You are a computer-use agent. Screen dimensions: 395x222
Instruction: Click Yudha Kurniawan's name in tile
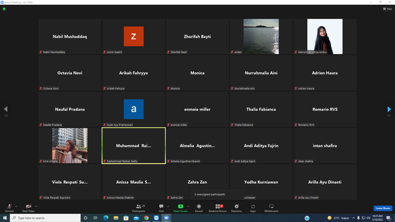(261, 182)
